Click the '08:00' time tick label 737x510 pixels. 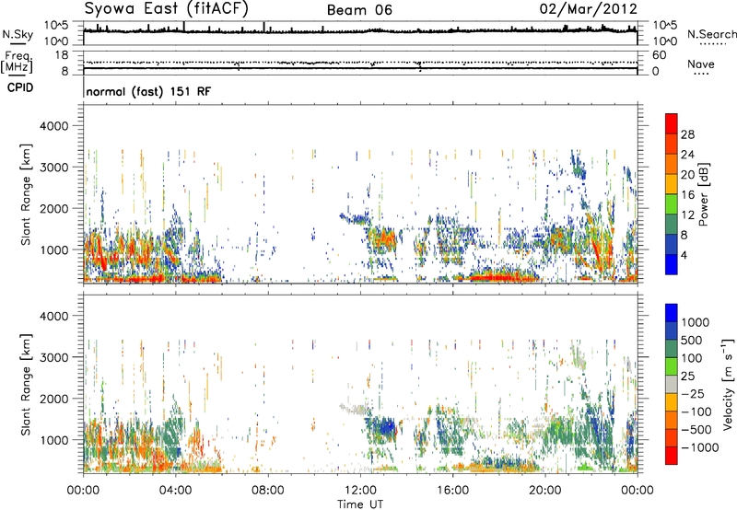268,491
